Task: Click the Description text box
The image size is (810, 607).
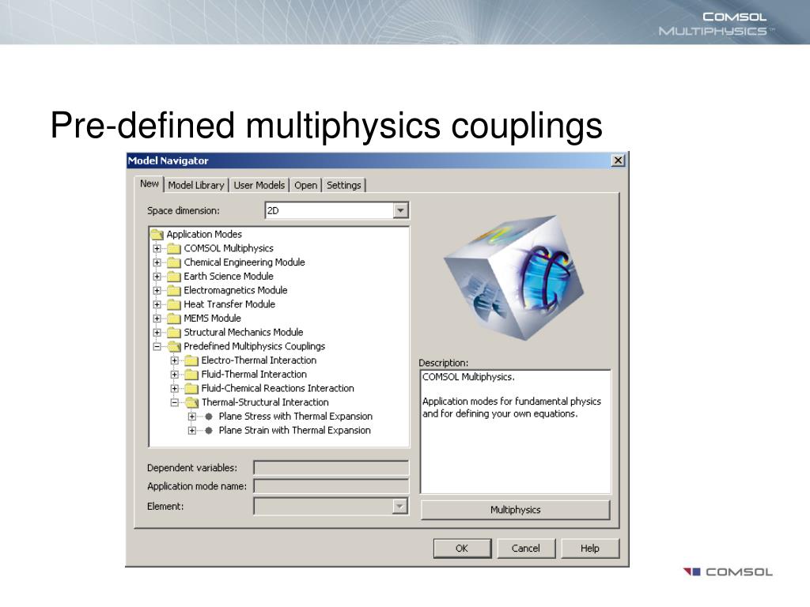Action: [516, 432]
